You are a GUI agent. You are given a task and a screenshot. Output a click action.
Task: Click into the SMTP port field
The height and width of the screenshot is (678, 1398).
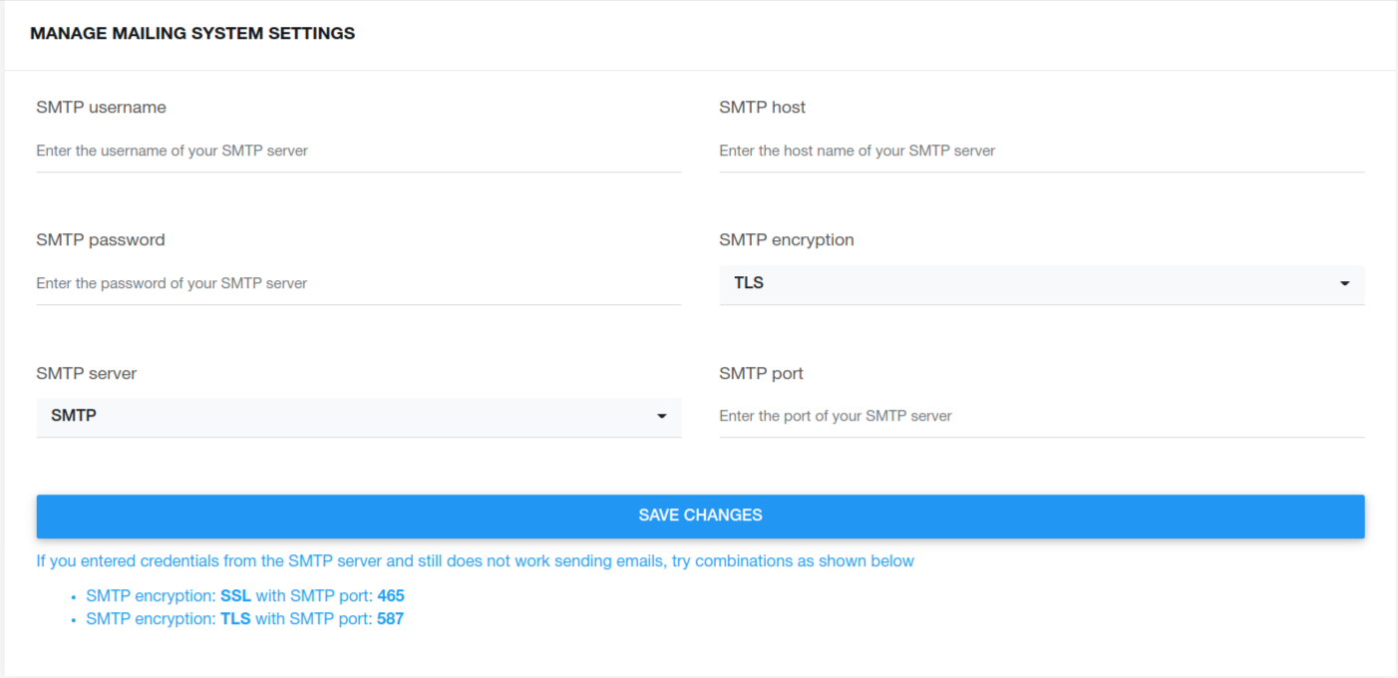pyautogui.click(x=1041, y=416)
